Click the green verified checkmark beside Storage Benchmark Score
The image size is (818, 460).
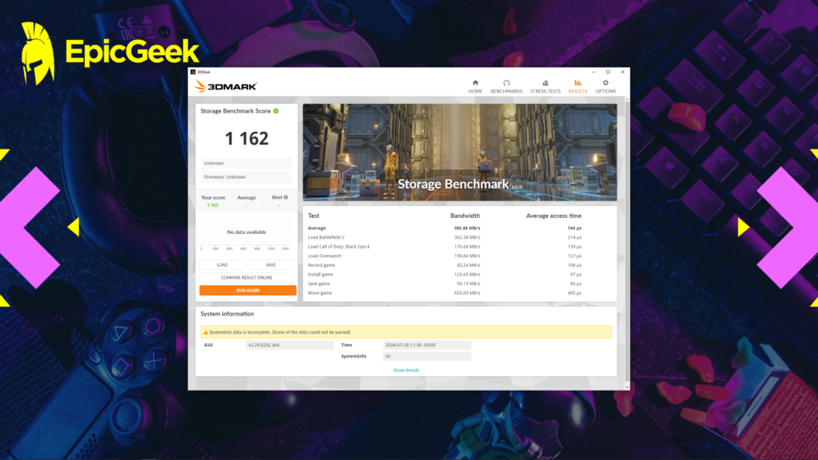pos(276,111)
